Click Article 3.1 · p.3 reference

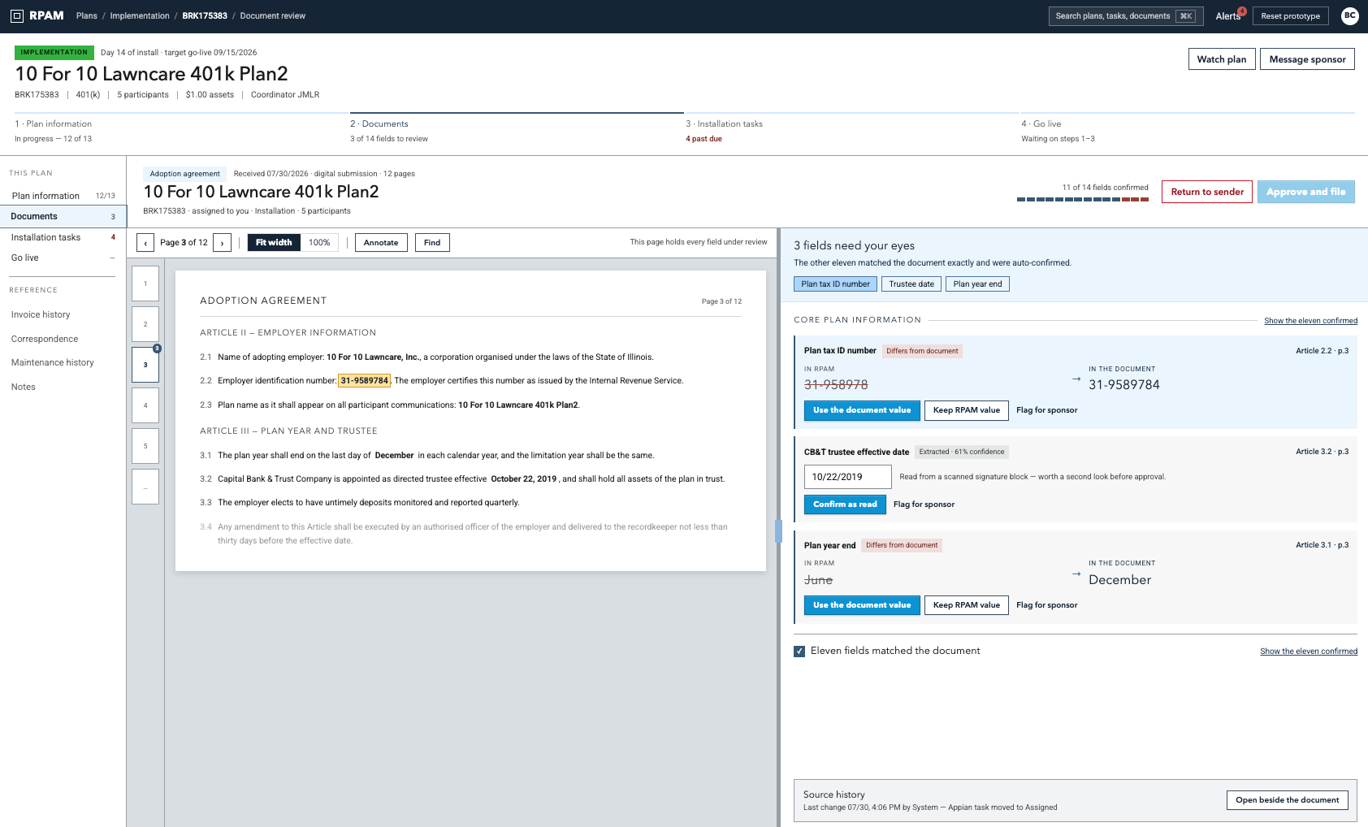click(1322, 545)
